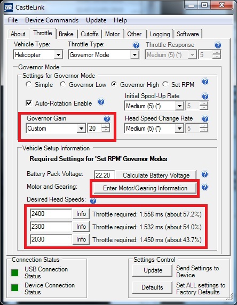The width and height of the screenshot is (237, 305).
Task: Click the 2030 desired head speed field
Action: 51,239
